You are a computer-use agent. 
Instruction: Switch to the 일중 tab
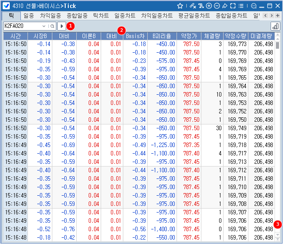pyautogui.click(x=28, y=15)
